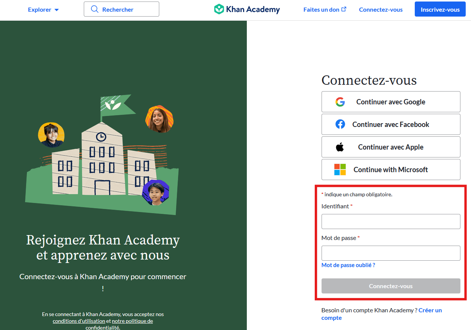Choose Continuer avec Facebook
Screen dimensions: 471x330
point(391,124)
